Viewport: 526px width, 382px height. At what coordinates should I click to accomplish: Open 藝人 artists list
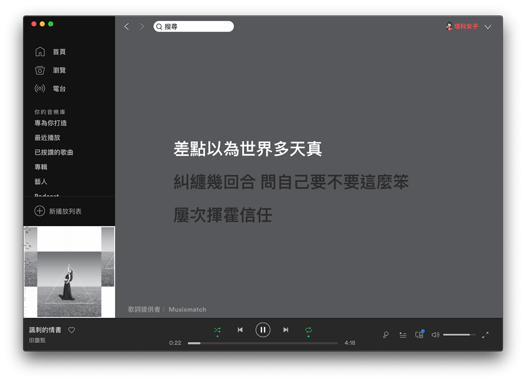[x=41, y=181]
